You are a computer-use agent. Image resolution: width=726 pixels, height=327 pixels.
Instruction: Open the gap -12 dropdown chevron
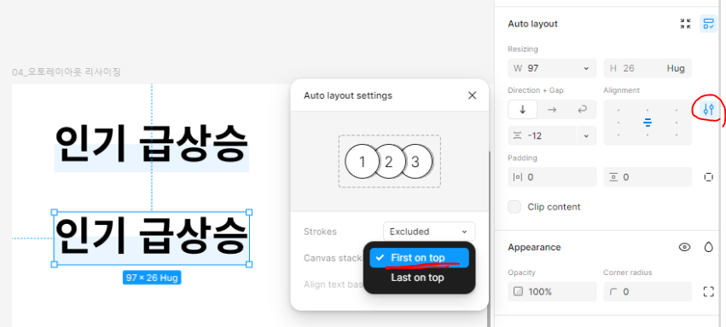coord(587,135)
